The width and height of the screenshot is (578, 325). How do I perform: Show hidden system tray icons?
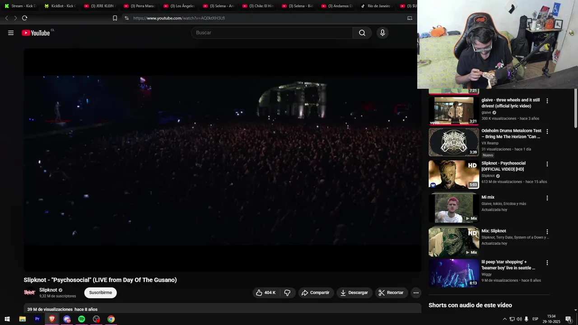[505, 319]
